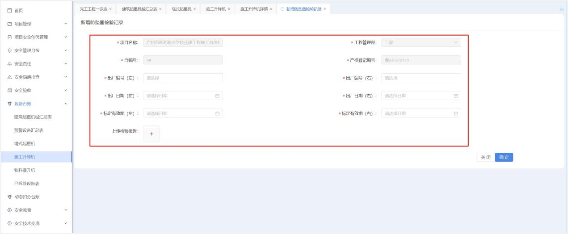Open 预警设备汇总表 in the sidebar
This screenshot has width=568, height=234.
click(x=29, y=130)
